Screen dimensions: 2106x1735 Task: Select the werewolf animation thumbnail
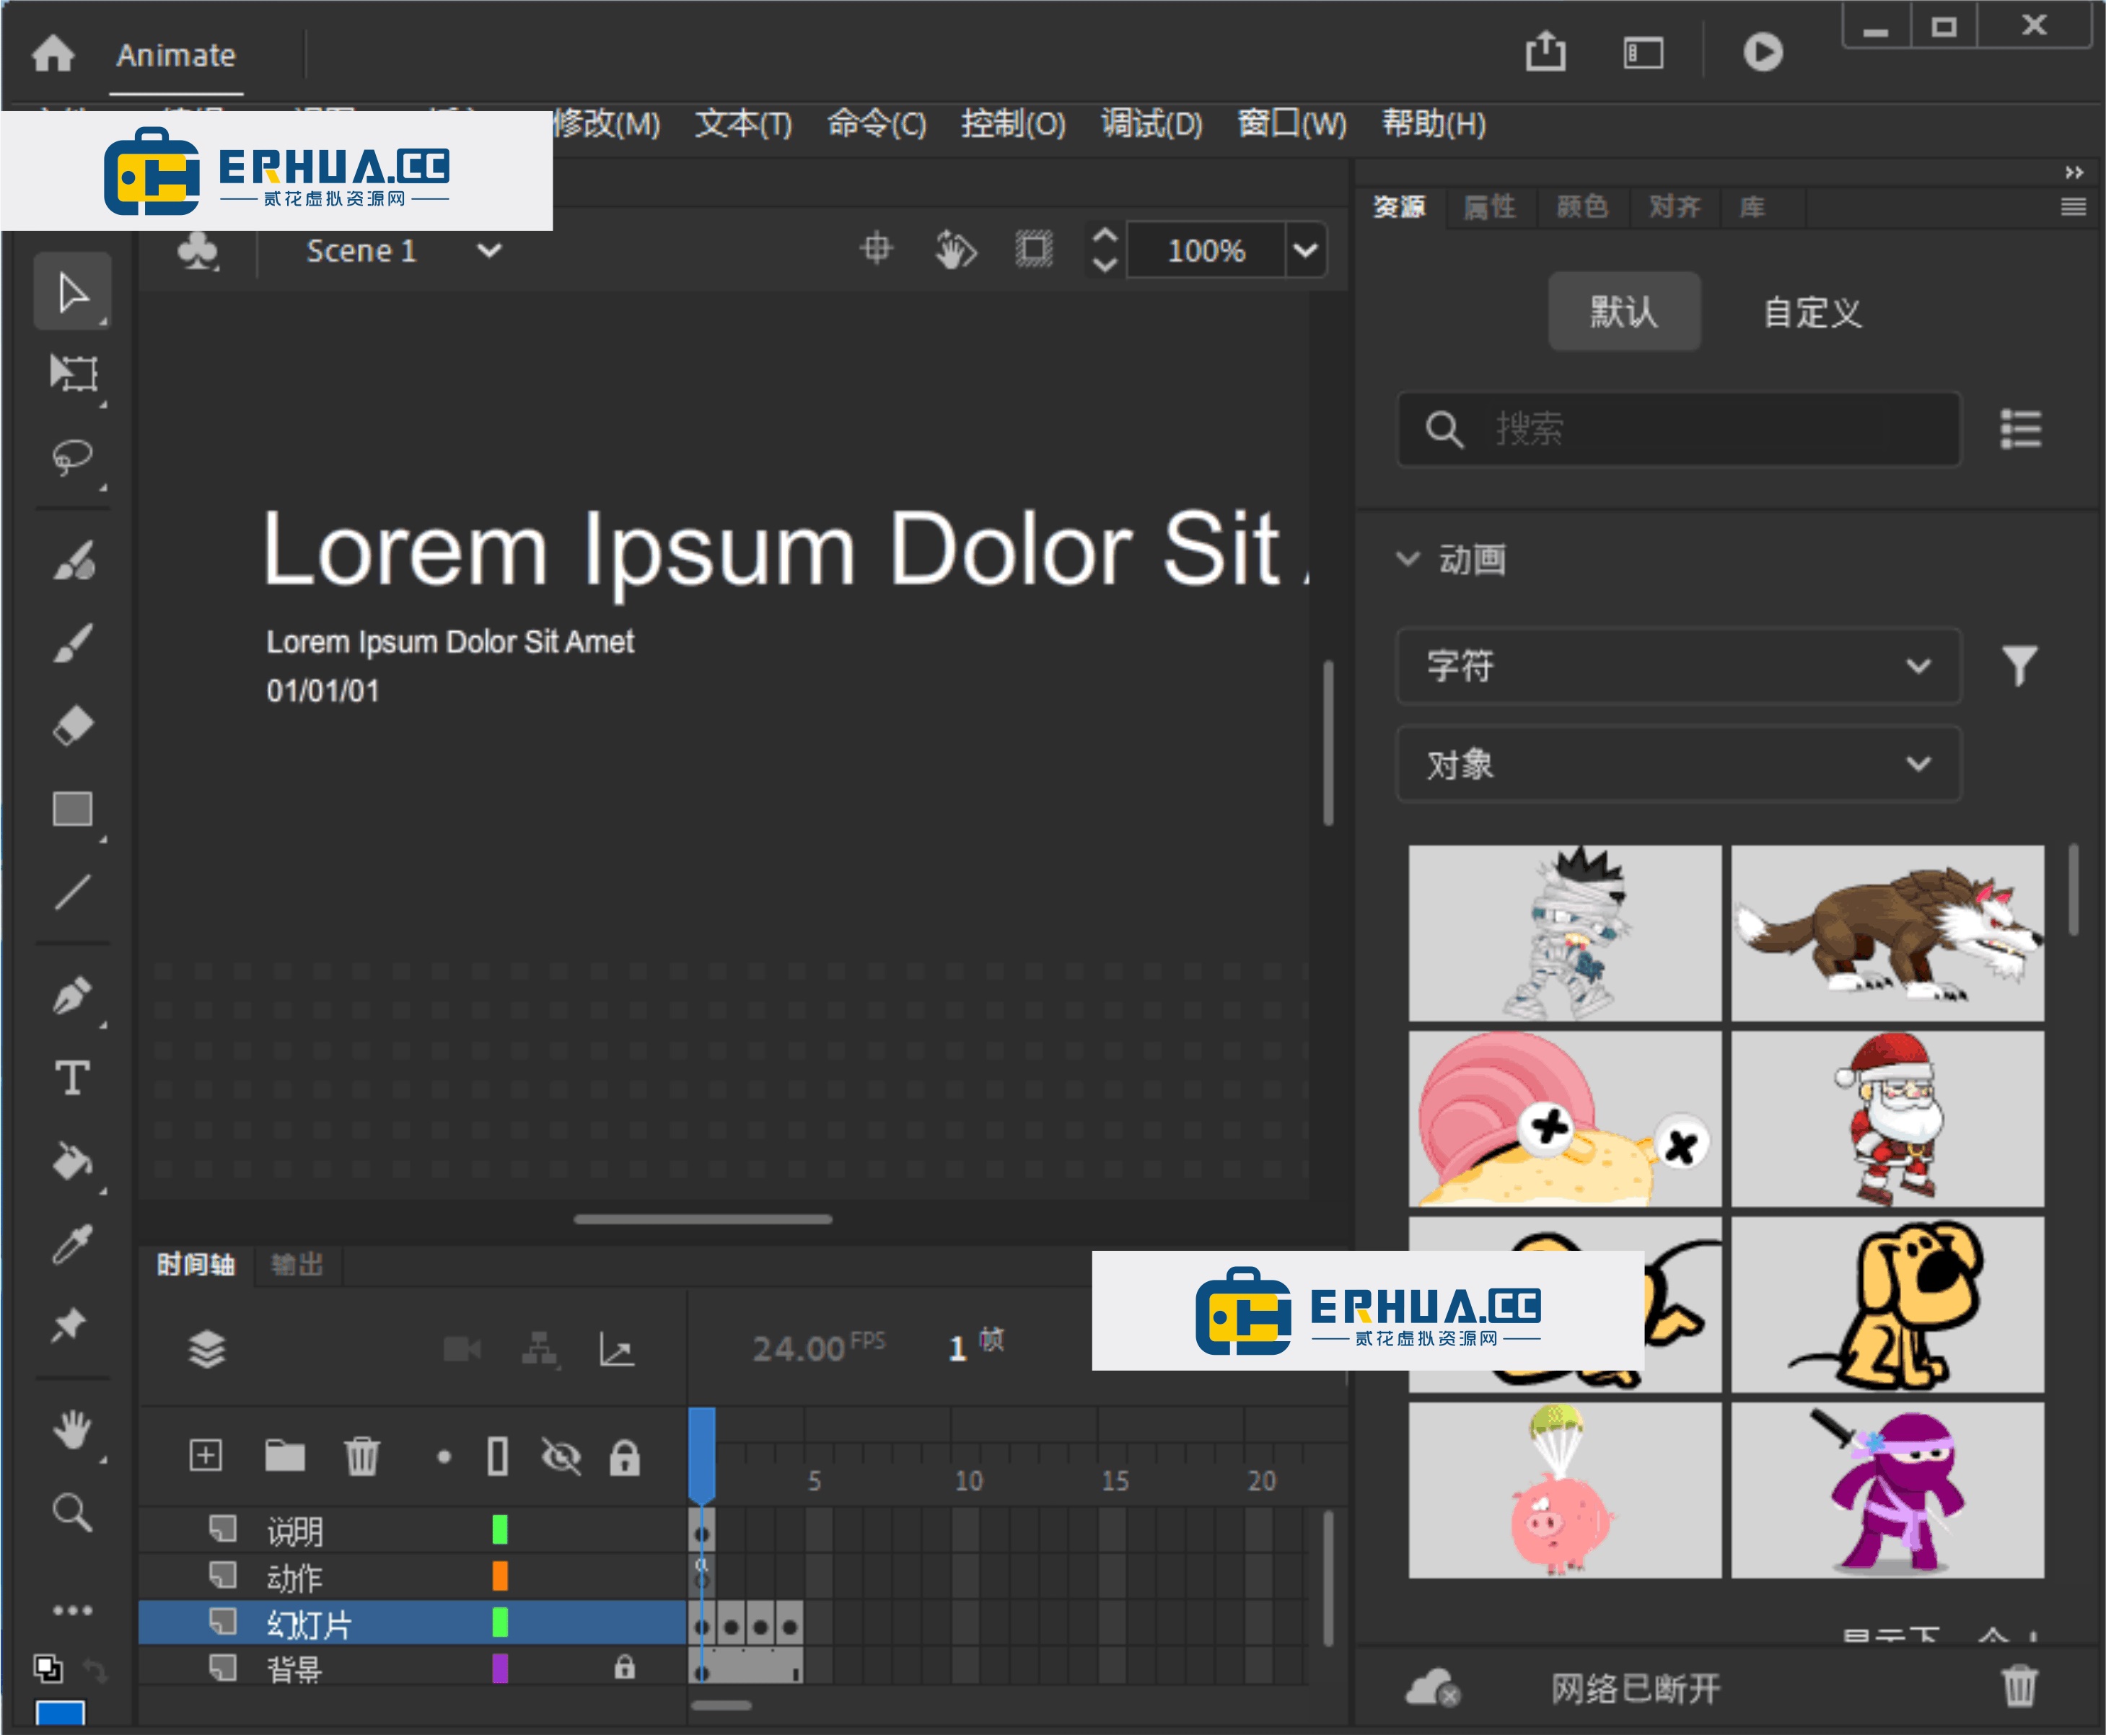click(x=1886, y=933)
